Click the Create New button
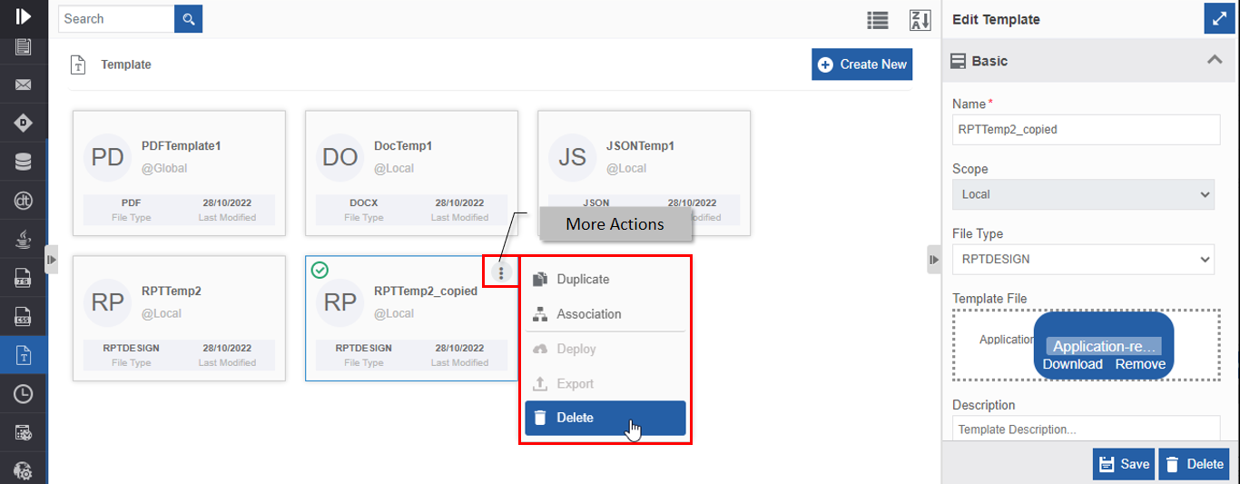The height and width of the screenshot is (484, 1240). 861,64
